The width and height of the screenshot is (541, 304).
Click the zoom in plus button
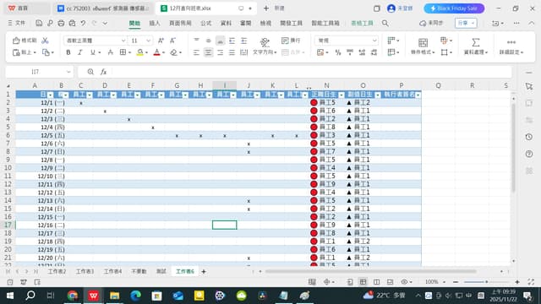click(x=517, y=282)
